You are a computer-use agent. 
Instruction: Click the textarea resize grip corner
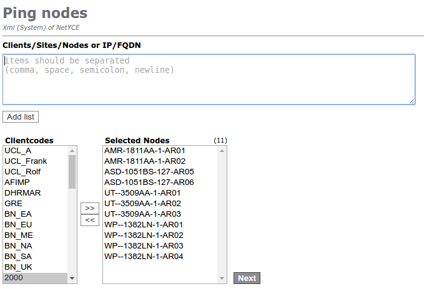click(412, 101)
